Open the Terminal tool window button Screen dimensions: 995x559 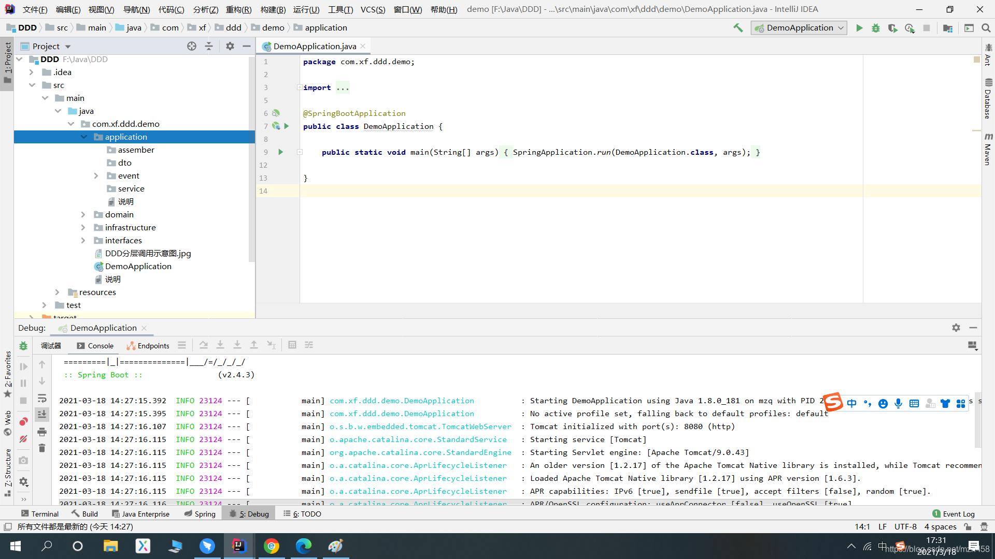coord(40,513)
